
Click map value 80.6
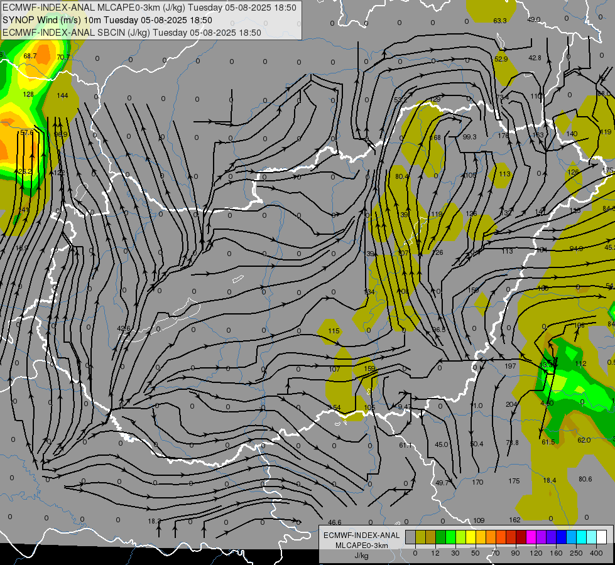585,479
